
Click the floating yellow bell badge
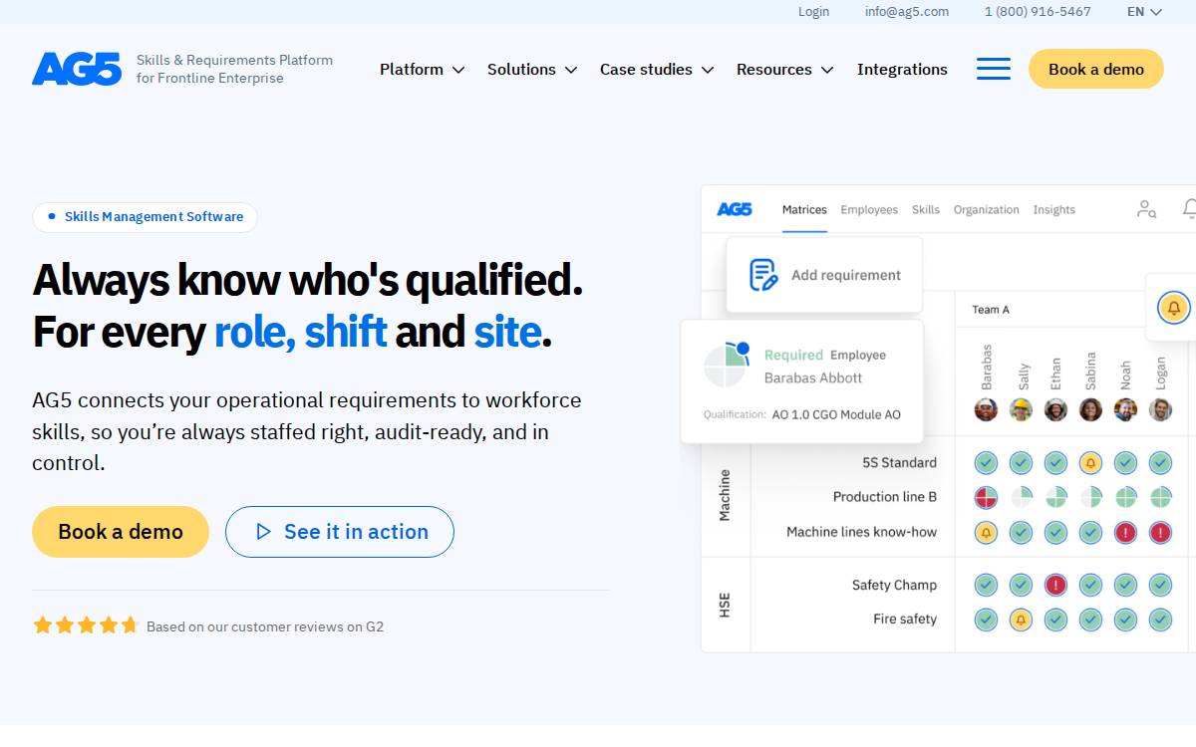(x=1174, y=308)
